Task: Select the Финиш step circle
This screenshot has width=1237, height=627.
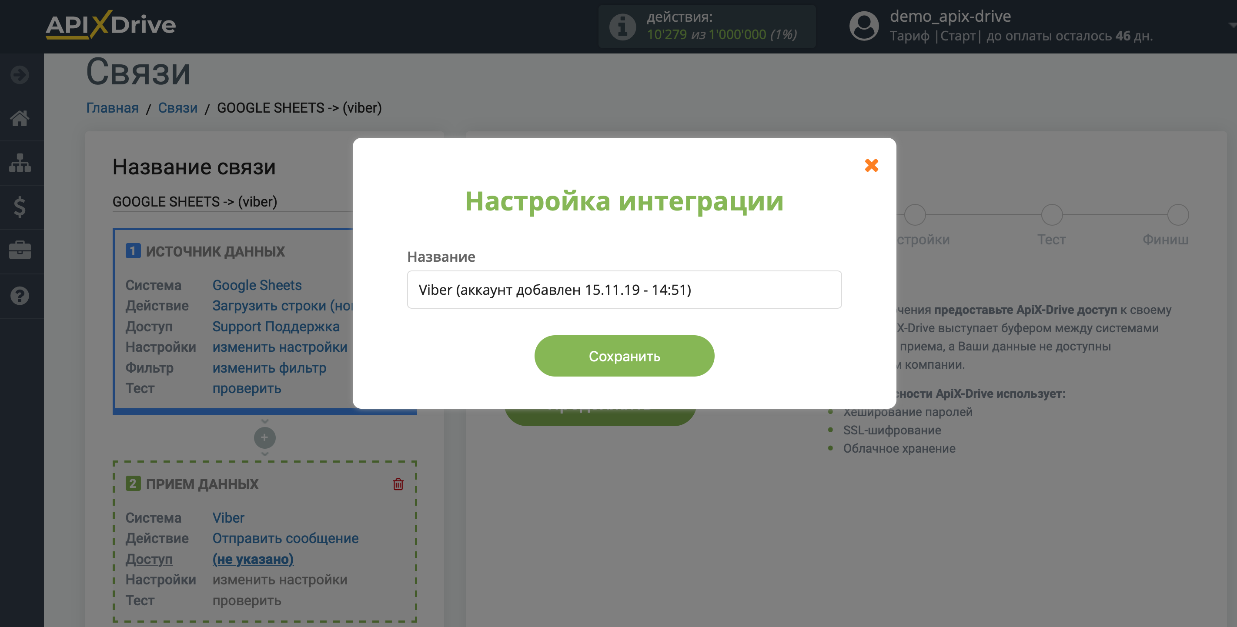Action: [1178, 215]
